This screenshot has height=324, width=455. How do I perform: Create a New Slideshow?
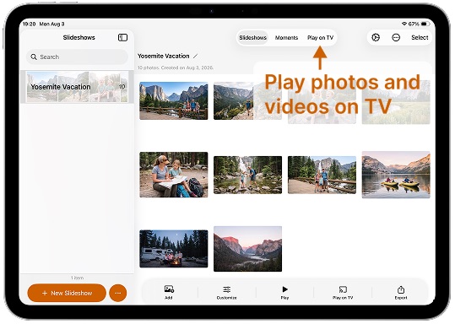coord(67,293)
